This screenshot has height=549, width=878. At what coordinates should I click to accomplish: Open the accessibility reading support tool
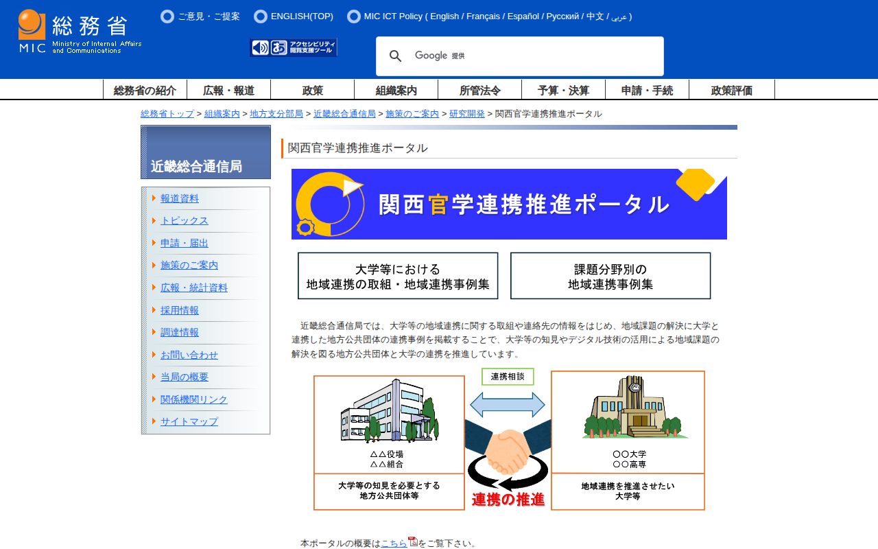[x=294, y=47]
